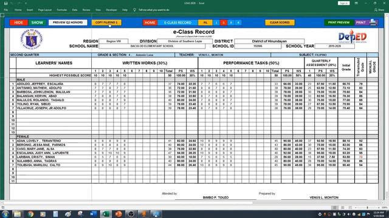This screenshot has height=218, width=389.
Task: Click the COPY FILIPINO 1 button
Action: 106,22
